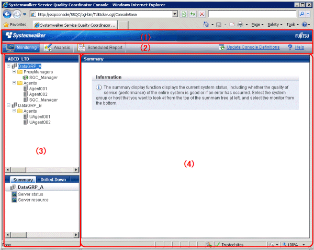Select the Systemwalker Service Quality Coordinator tab
The height and width of the screenshot is (250, 314).
pyautogui.click(x=75, y=25)
